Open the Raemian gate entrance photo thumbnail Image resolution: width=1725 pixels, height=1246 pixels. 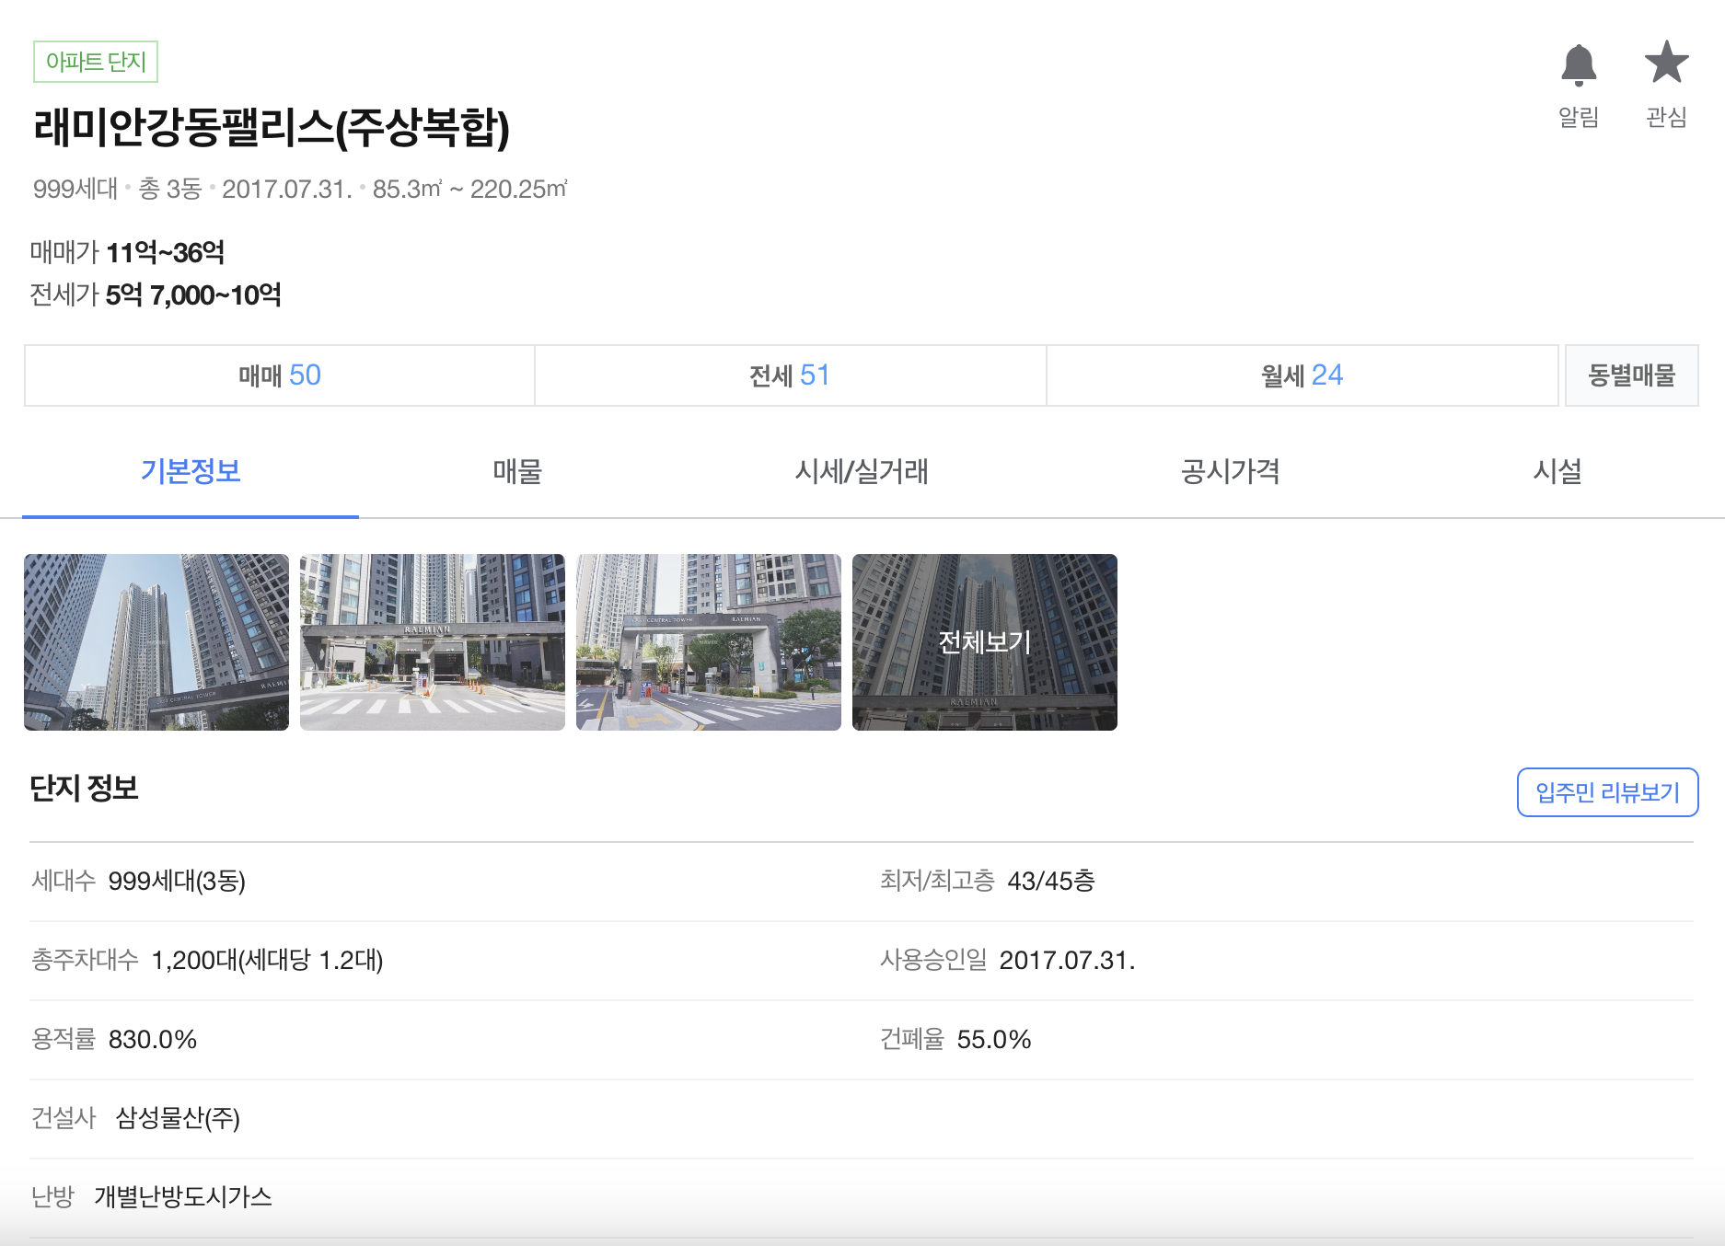[x=433, y=642]
